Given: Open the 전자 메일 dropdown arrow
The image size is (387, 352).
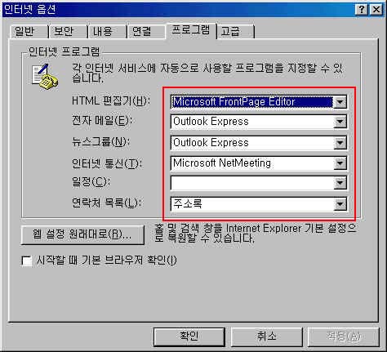Looking at the screenshot, I should (340, 122).
